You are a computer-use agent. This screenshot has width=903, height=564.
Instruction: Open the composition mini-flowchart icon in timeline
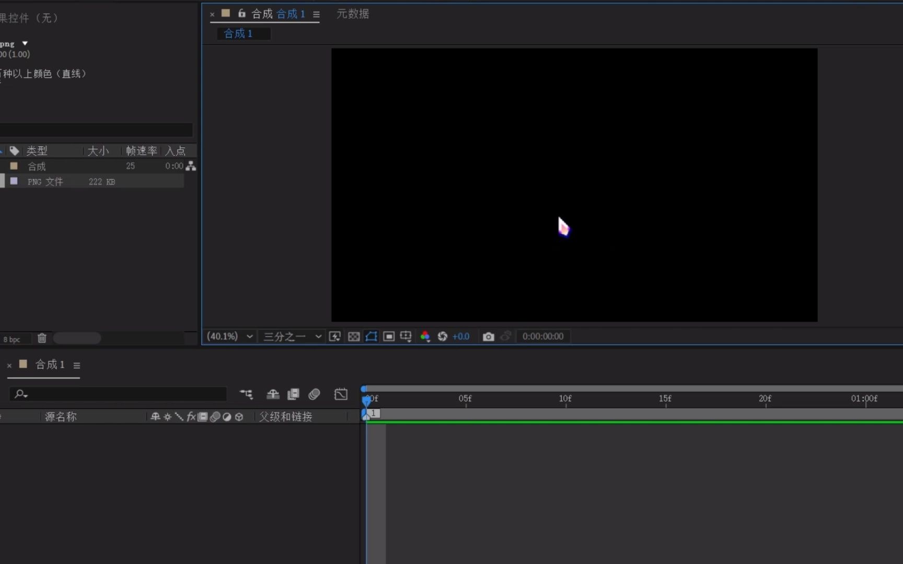click(x=246, y=394)
